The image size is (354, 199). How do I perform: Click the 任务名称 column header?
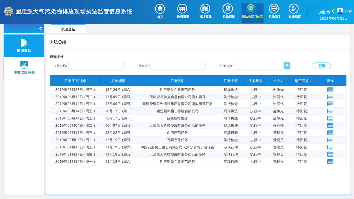click(177, 81)
